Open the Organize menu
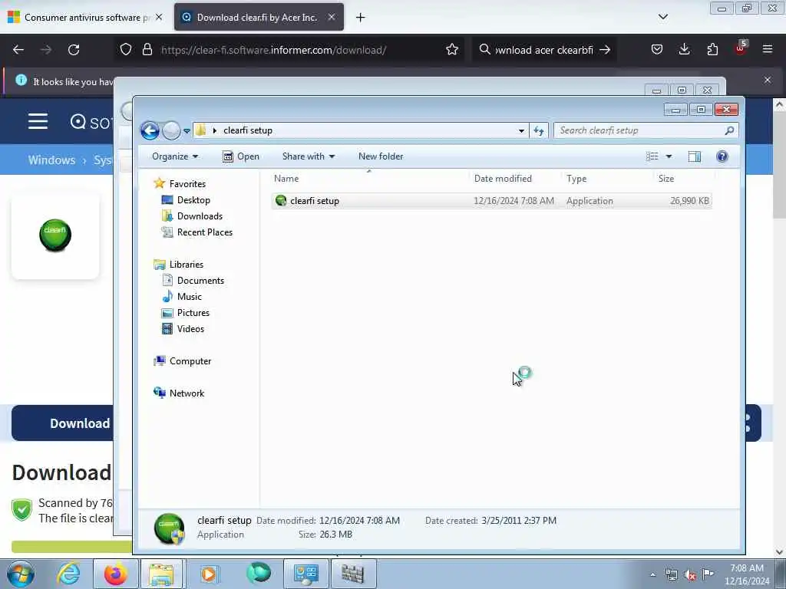Screen dimensions: 786x589 pyautogui.click(x=175, y=156)
